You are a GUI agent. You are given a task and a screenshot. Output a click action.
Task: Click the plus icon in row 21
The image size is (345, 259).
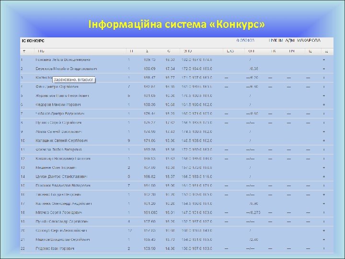[x=324, y=240]
